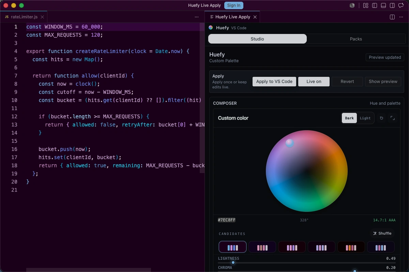Select the Huefy Live Apply editor tab

pos(232,17)
